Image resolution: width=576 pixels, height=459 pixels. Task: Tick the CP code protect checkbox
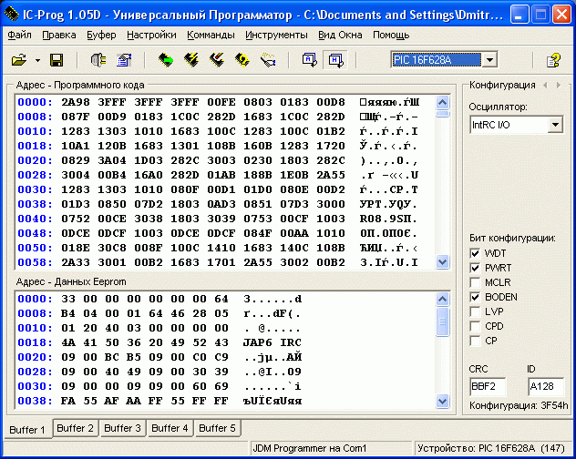pyautogui.click(x=475, y=341)
